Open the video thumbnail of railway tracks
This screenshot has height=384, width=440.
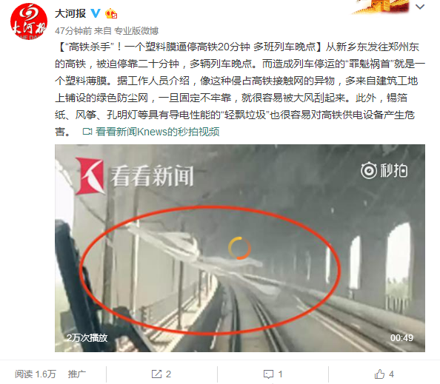pos(240,248)
